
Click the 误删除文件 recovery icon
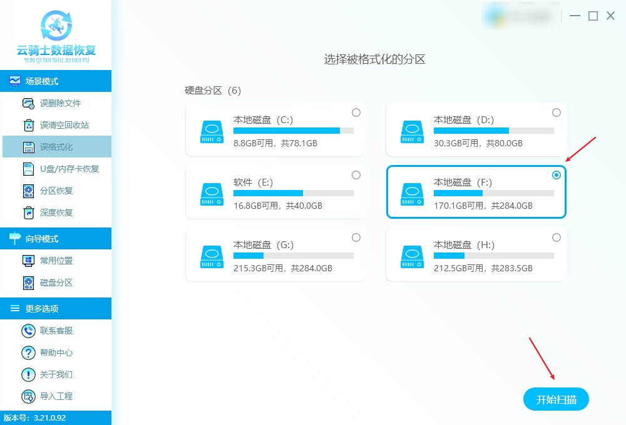click(28, 103)
